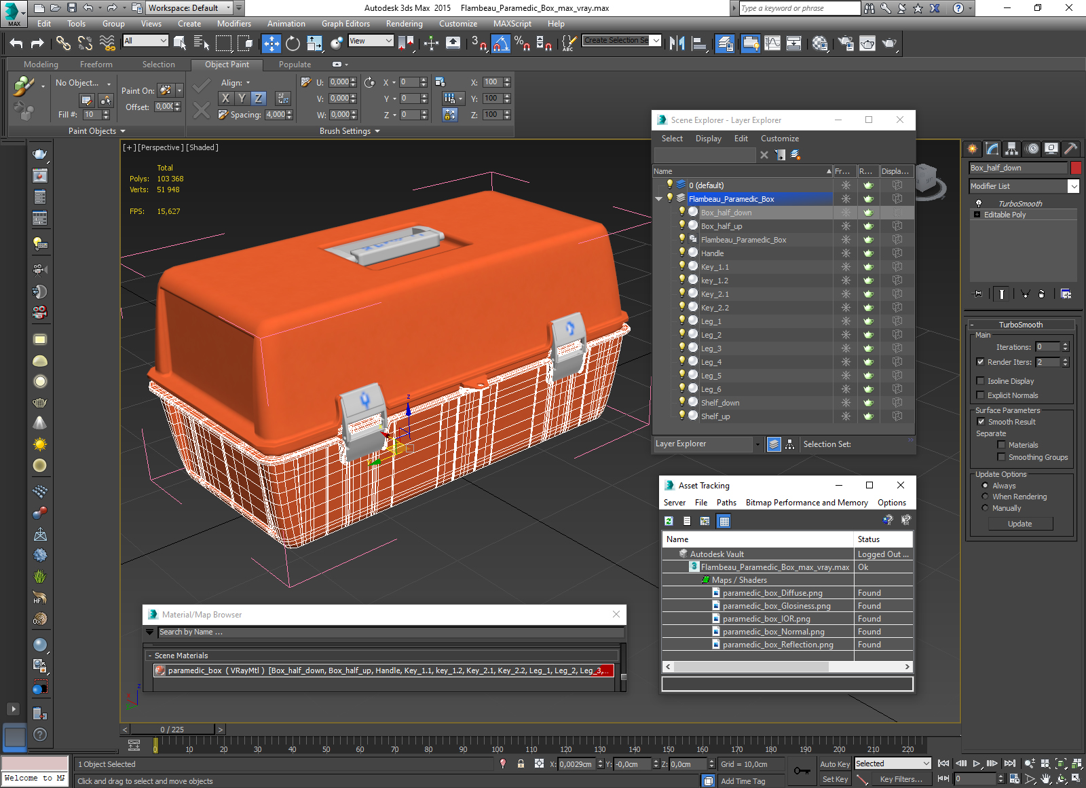The height and width of the screenshot is (788, 1086).
Task: Open the Hierarchy command panel tab
Action: [1012, 149]
